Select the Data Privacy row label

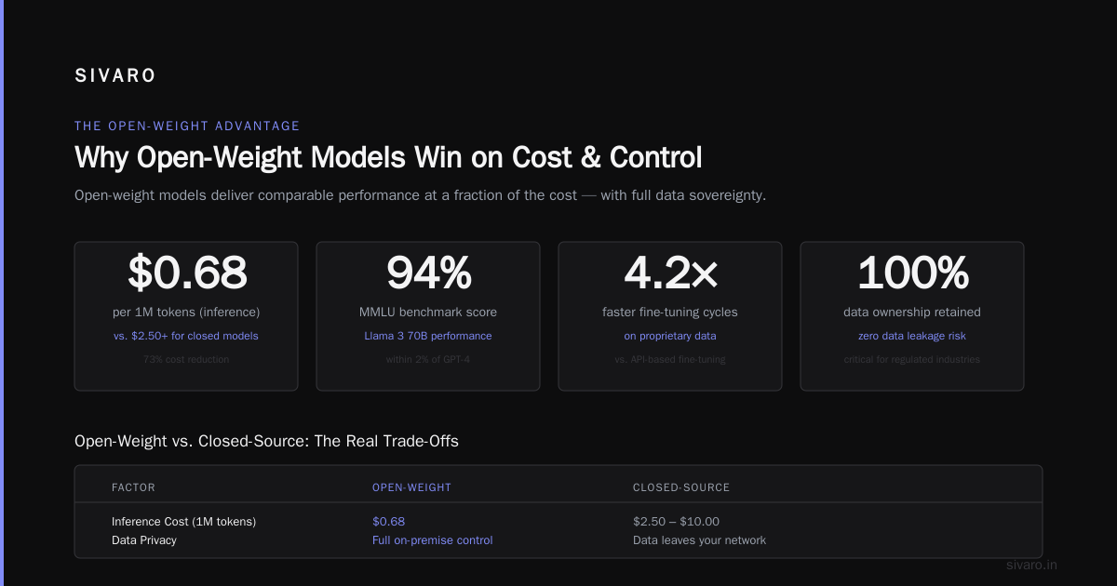[x=144, y=540]
